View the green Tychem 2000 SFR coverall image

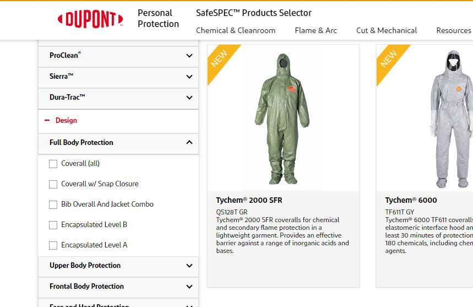(282, 118)
